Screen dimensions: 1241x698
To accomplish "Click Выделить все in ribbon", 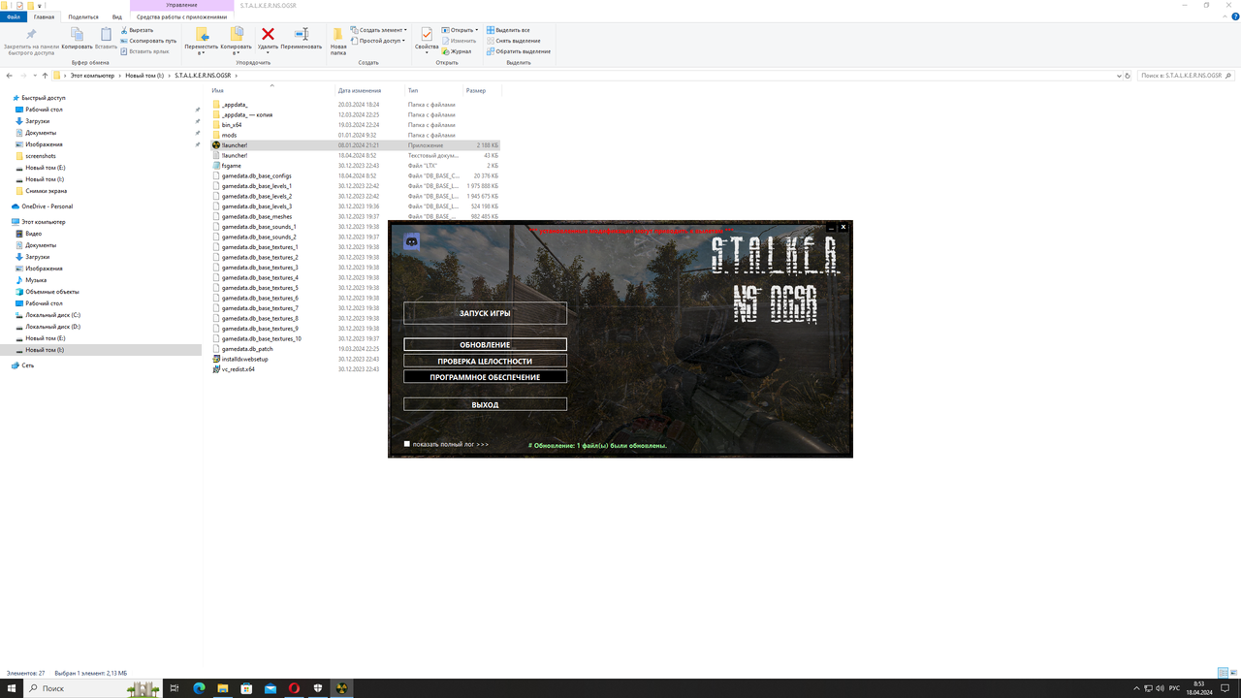I will (x=508, y=30).
